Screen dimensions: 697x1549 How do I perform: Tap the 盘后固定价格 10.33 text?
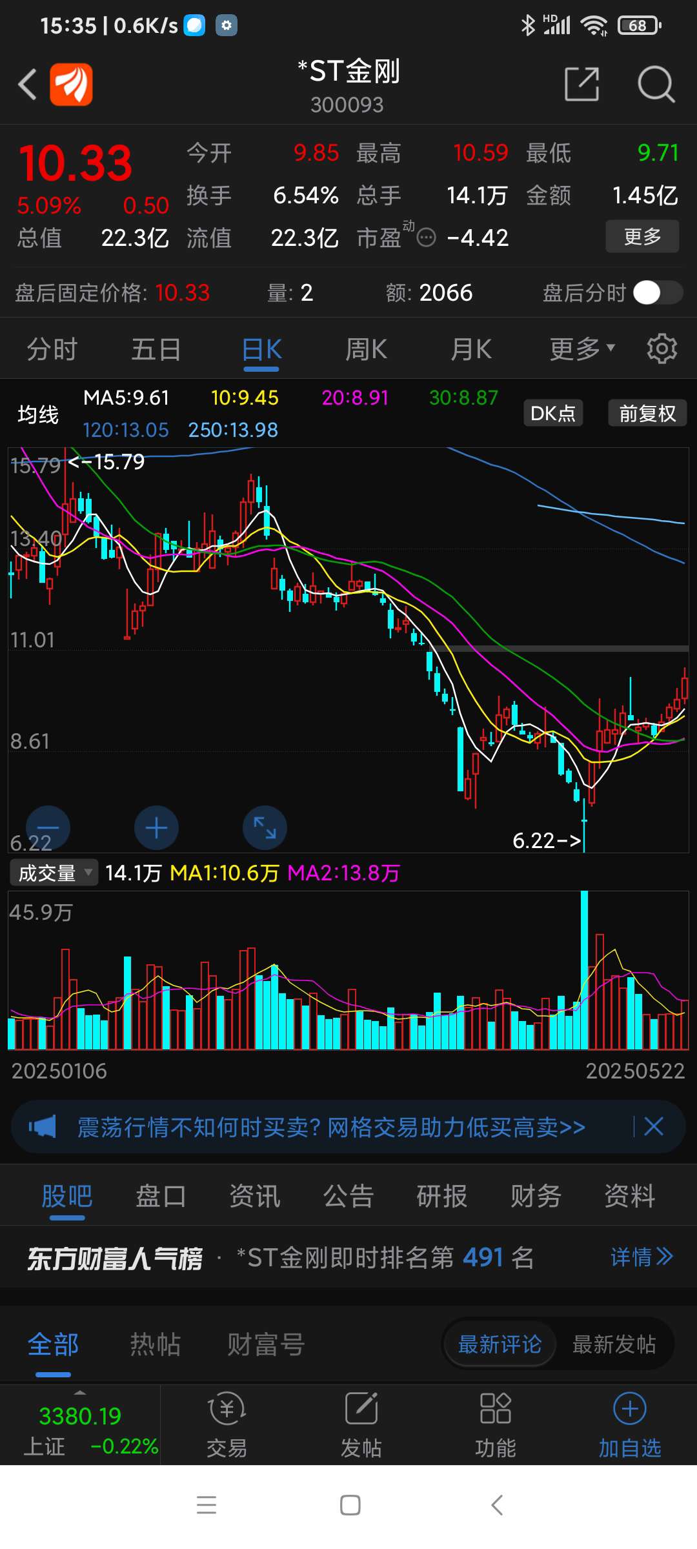[x=112, y=293]
